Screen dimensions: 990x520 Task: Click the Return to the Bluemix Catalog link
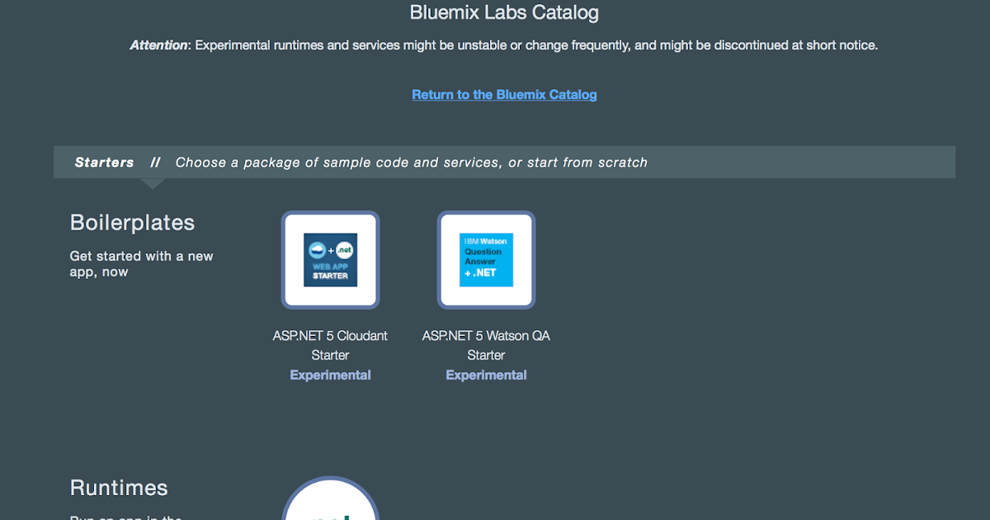504,95
